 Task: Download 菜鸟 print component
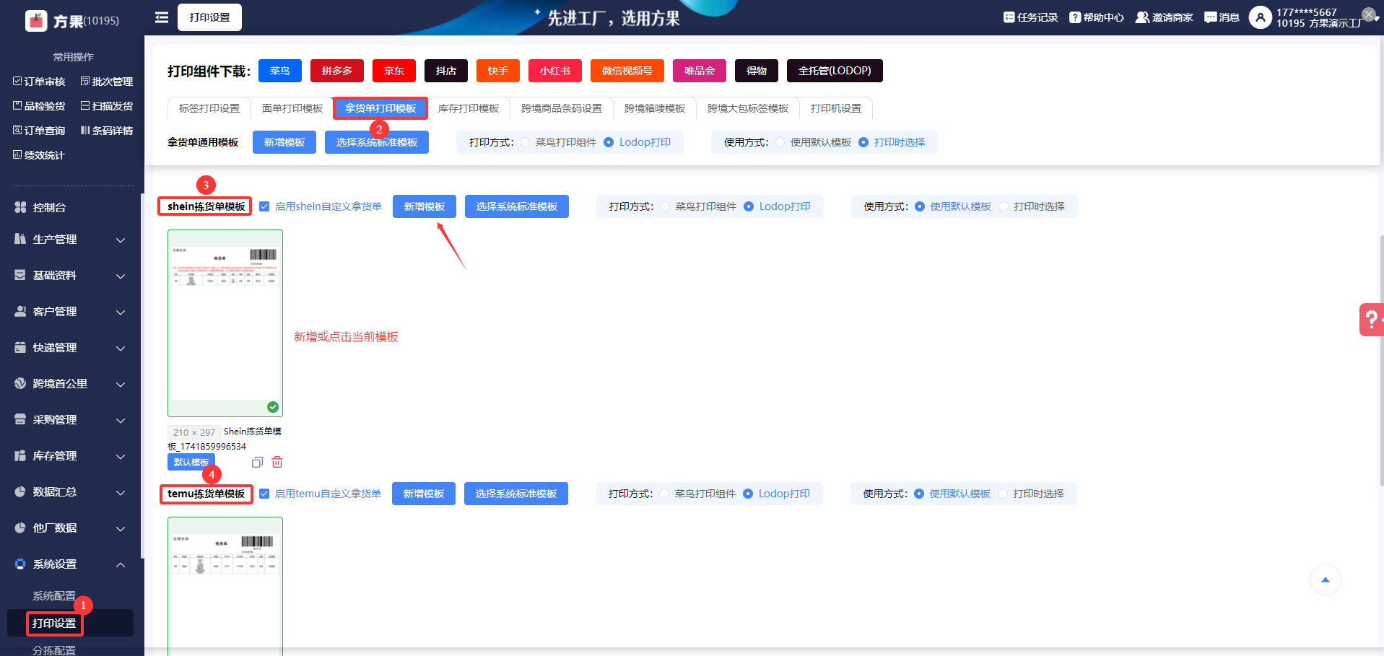click(x=280, y=71)
